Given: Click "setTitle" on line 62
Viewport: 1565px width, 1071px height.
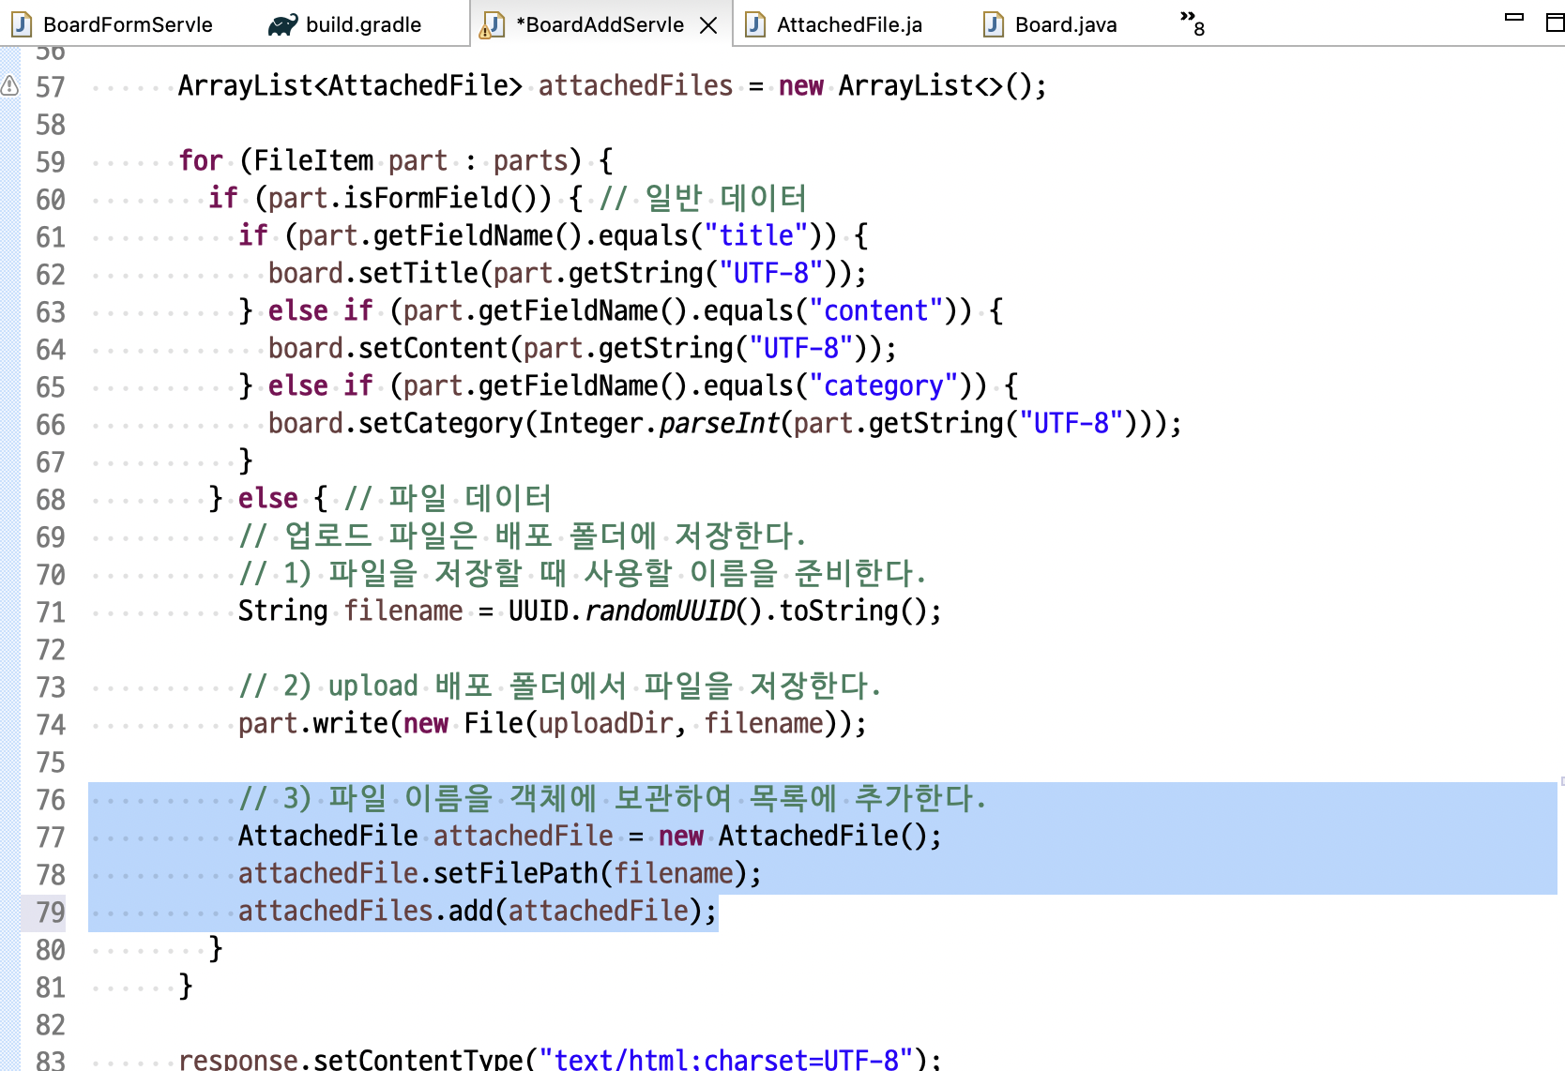Looking at the screenshot, I should point(418,273).
